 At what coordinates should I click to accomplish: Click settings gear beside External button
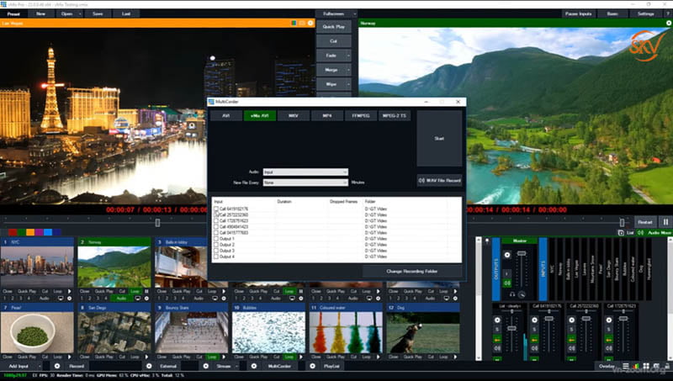click(x=151, y=367)
